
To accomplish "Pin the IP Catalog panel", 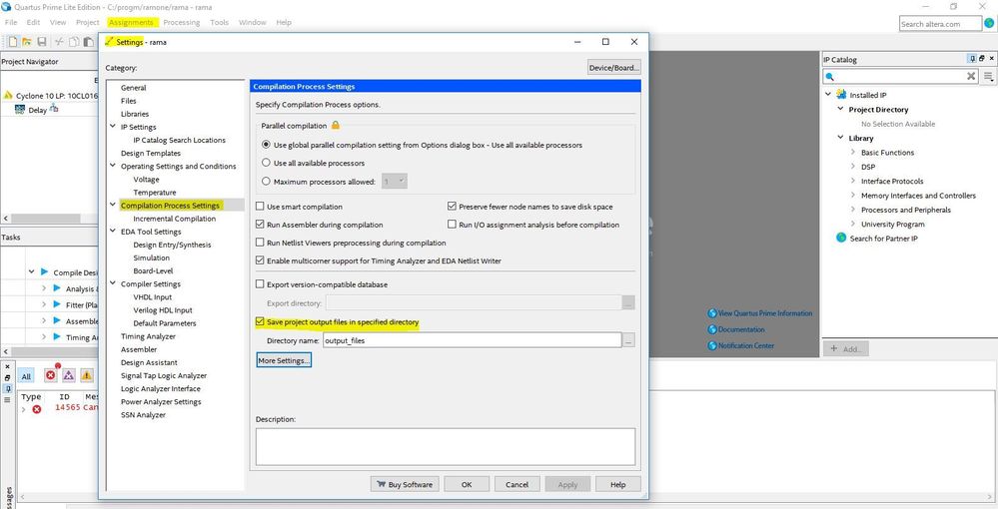I will pyautogui.click(x=973, y=59).
